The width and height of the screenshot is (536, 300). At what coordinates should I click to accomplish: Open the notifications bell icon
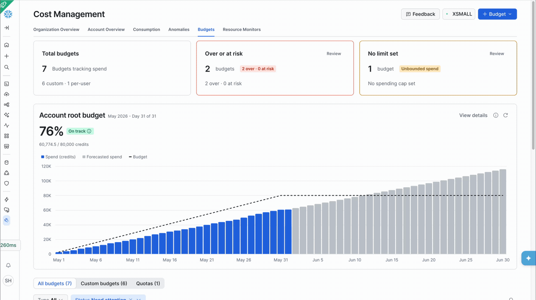8,265
